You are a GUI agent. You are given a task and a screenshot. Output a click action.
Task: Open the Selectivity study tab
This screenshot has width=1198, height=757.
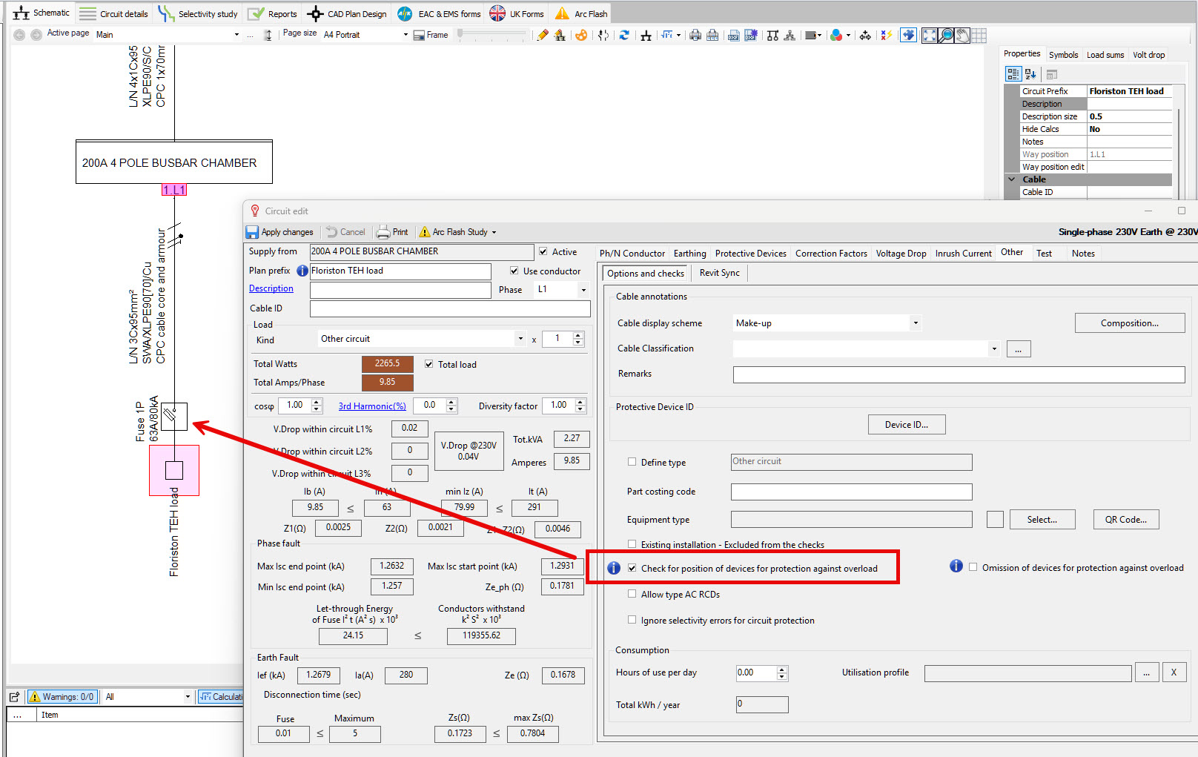tap(198, 13)
